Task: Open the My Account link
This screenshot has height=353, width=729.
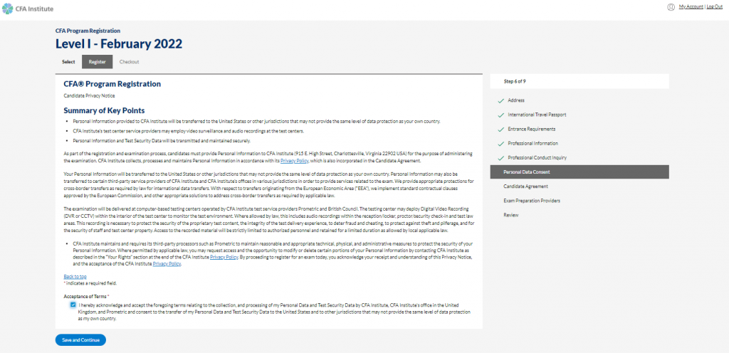Action: coord(691,7)
